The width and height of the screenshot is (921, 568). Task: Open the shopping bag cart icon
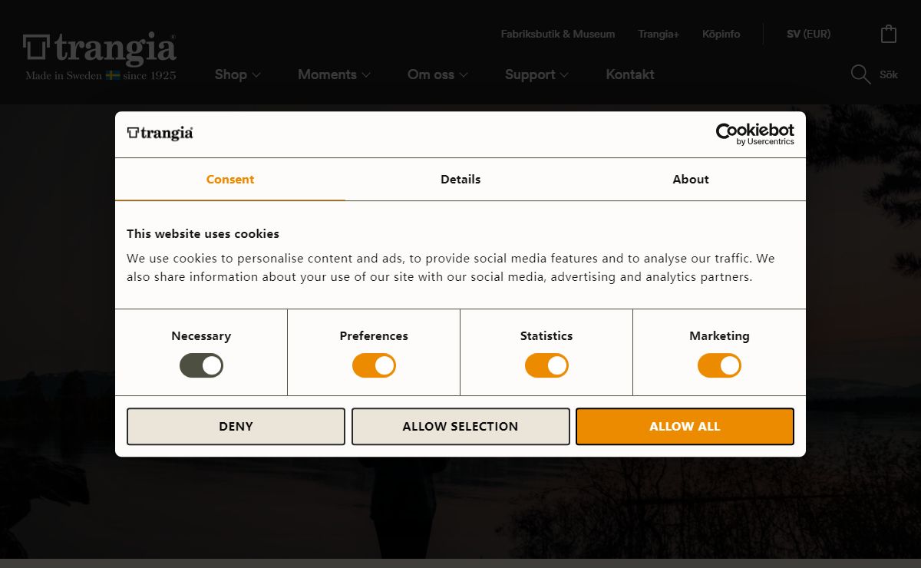889,34
